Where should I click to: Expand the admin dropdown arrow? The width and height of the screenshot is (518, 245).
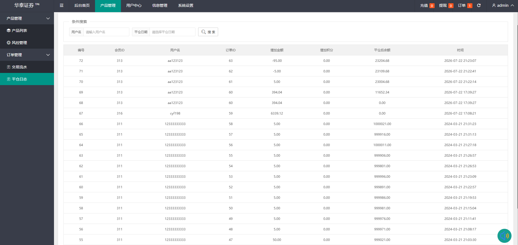click(512, 5)
